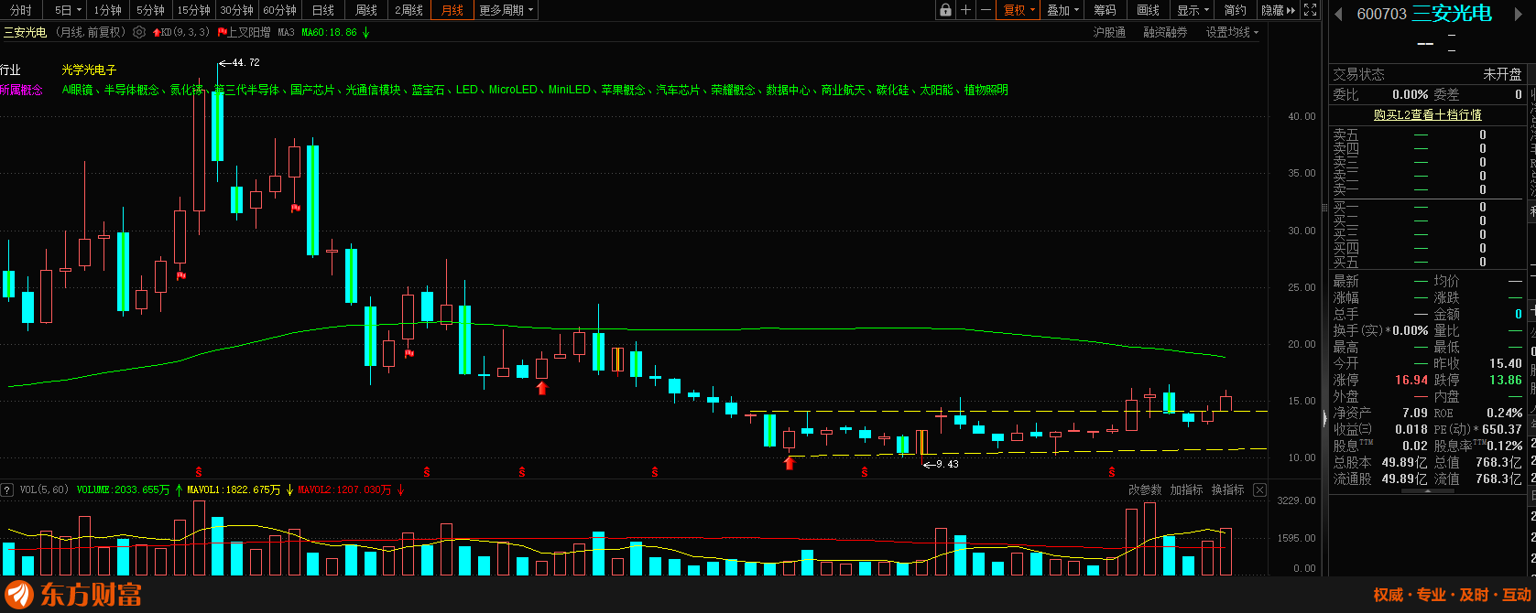1536x613 pixels.
Task: Open the 复权 dropdown
Action: [1019, 10]
